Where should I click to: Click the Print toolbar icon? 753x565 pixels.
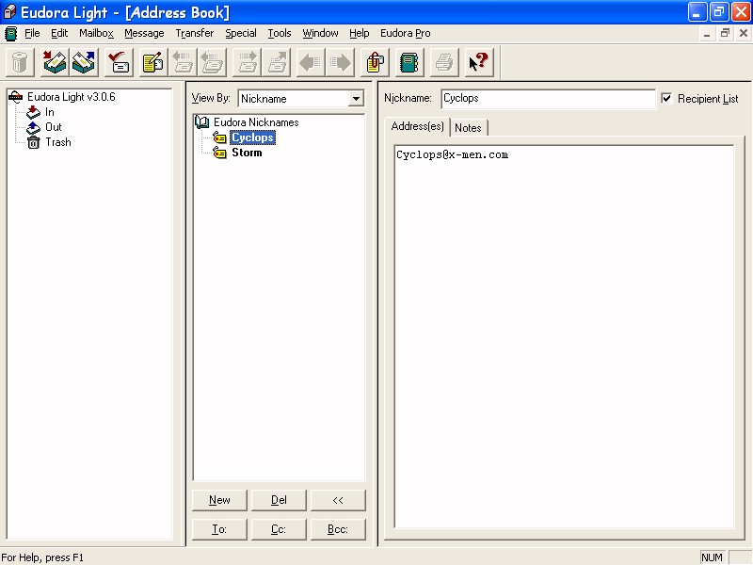444,62
